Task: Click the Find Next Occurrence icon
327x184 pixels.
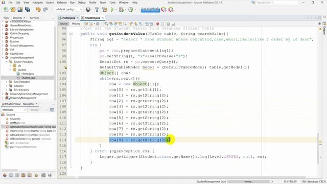Action: tap(116, 24)
